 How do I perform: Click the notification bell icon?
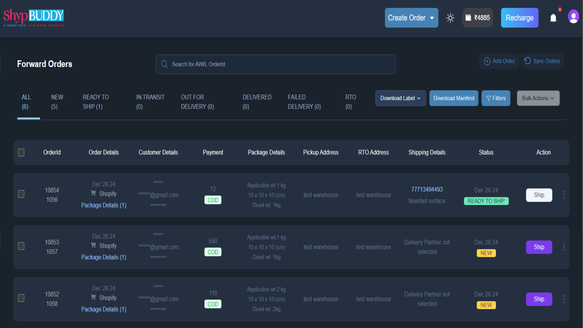553,17
